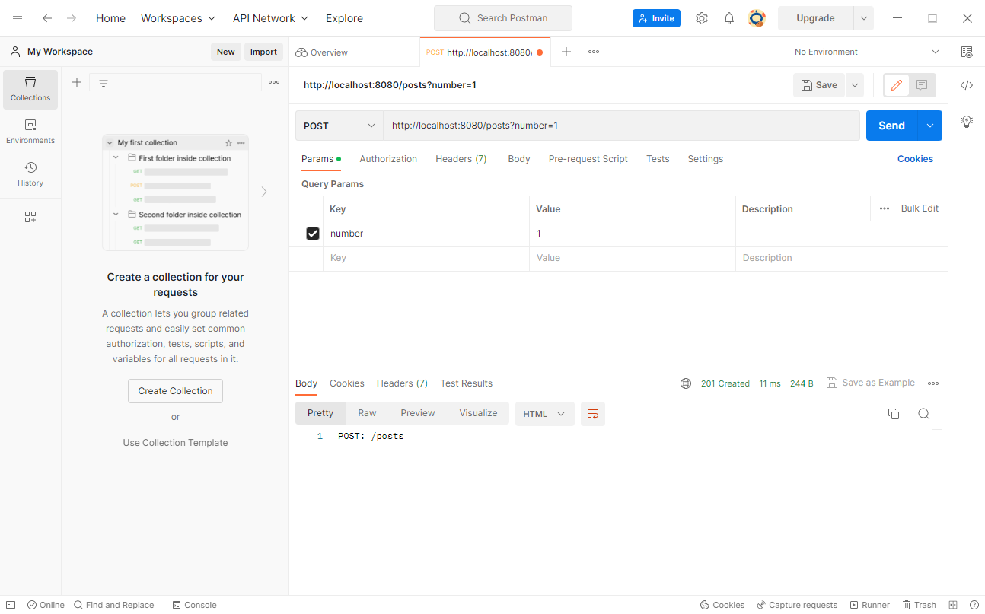Open the History sidebar panel
Viewport: 985px width, 614px height.
[30, 174]
